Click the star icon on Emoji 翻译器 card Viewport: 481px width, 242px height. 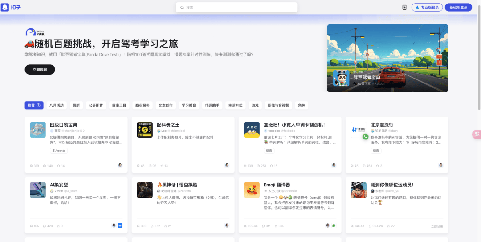276,226
